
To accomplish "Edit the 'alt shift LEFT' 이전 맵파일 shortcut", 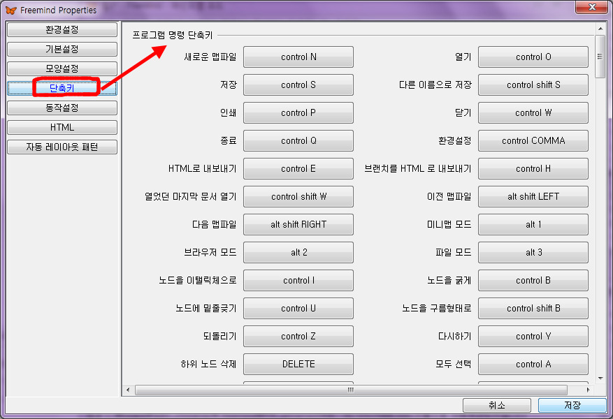I will [x=533, y=197].
